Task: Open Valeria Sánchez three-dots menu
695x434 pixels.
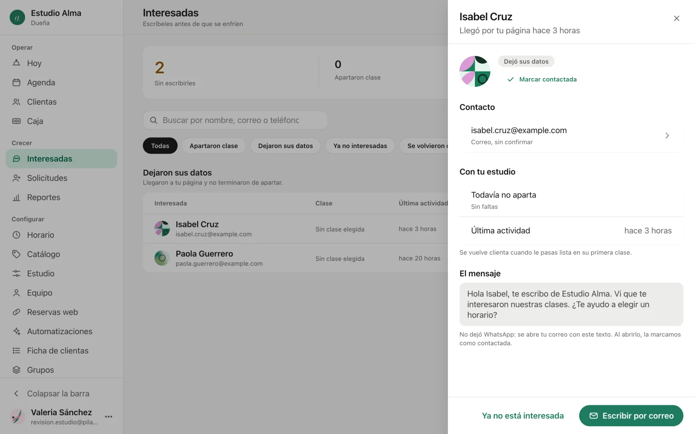Action: pyautogui.click(x=109, y=417)
